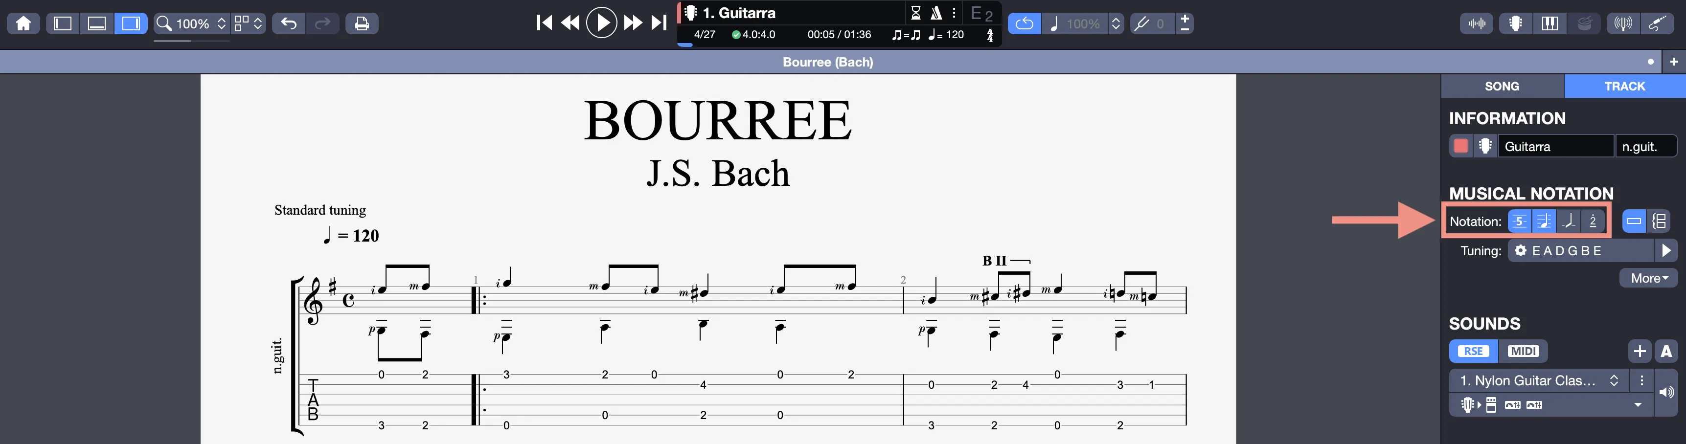Click the undo arrow
The height and width of the screenshot is (444, 1686).
tap(289, 23)
